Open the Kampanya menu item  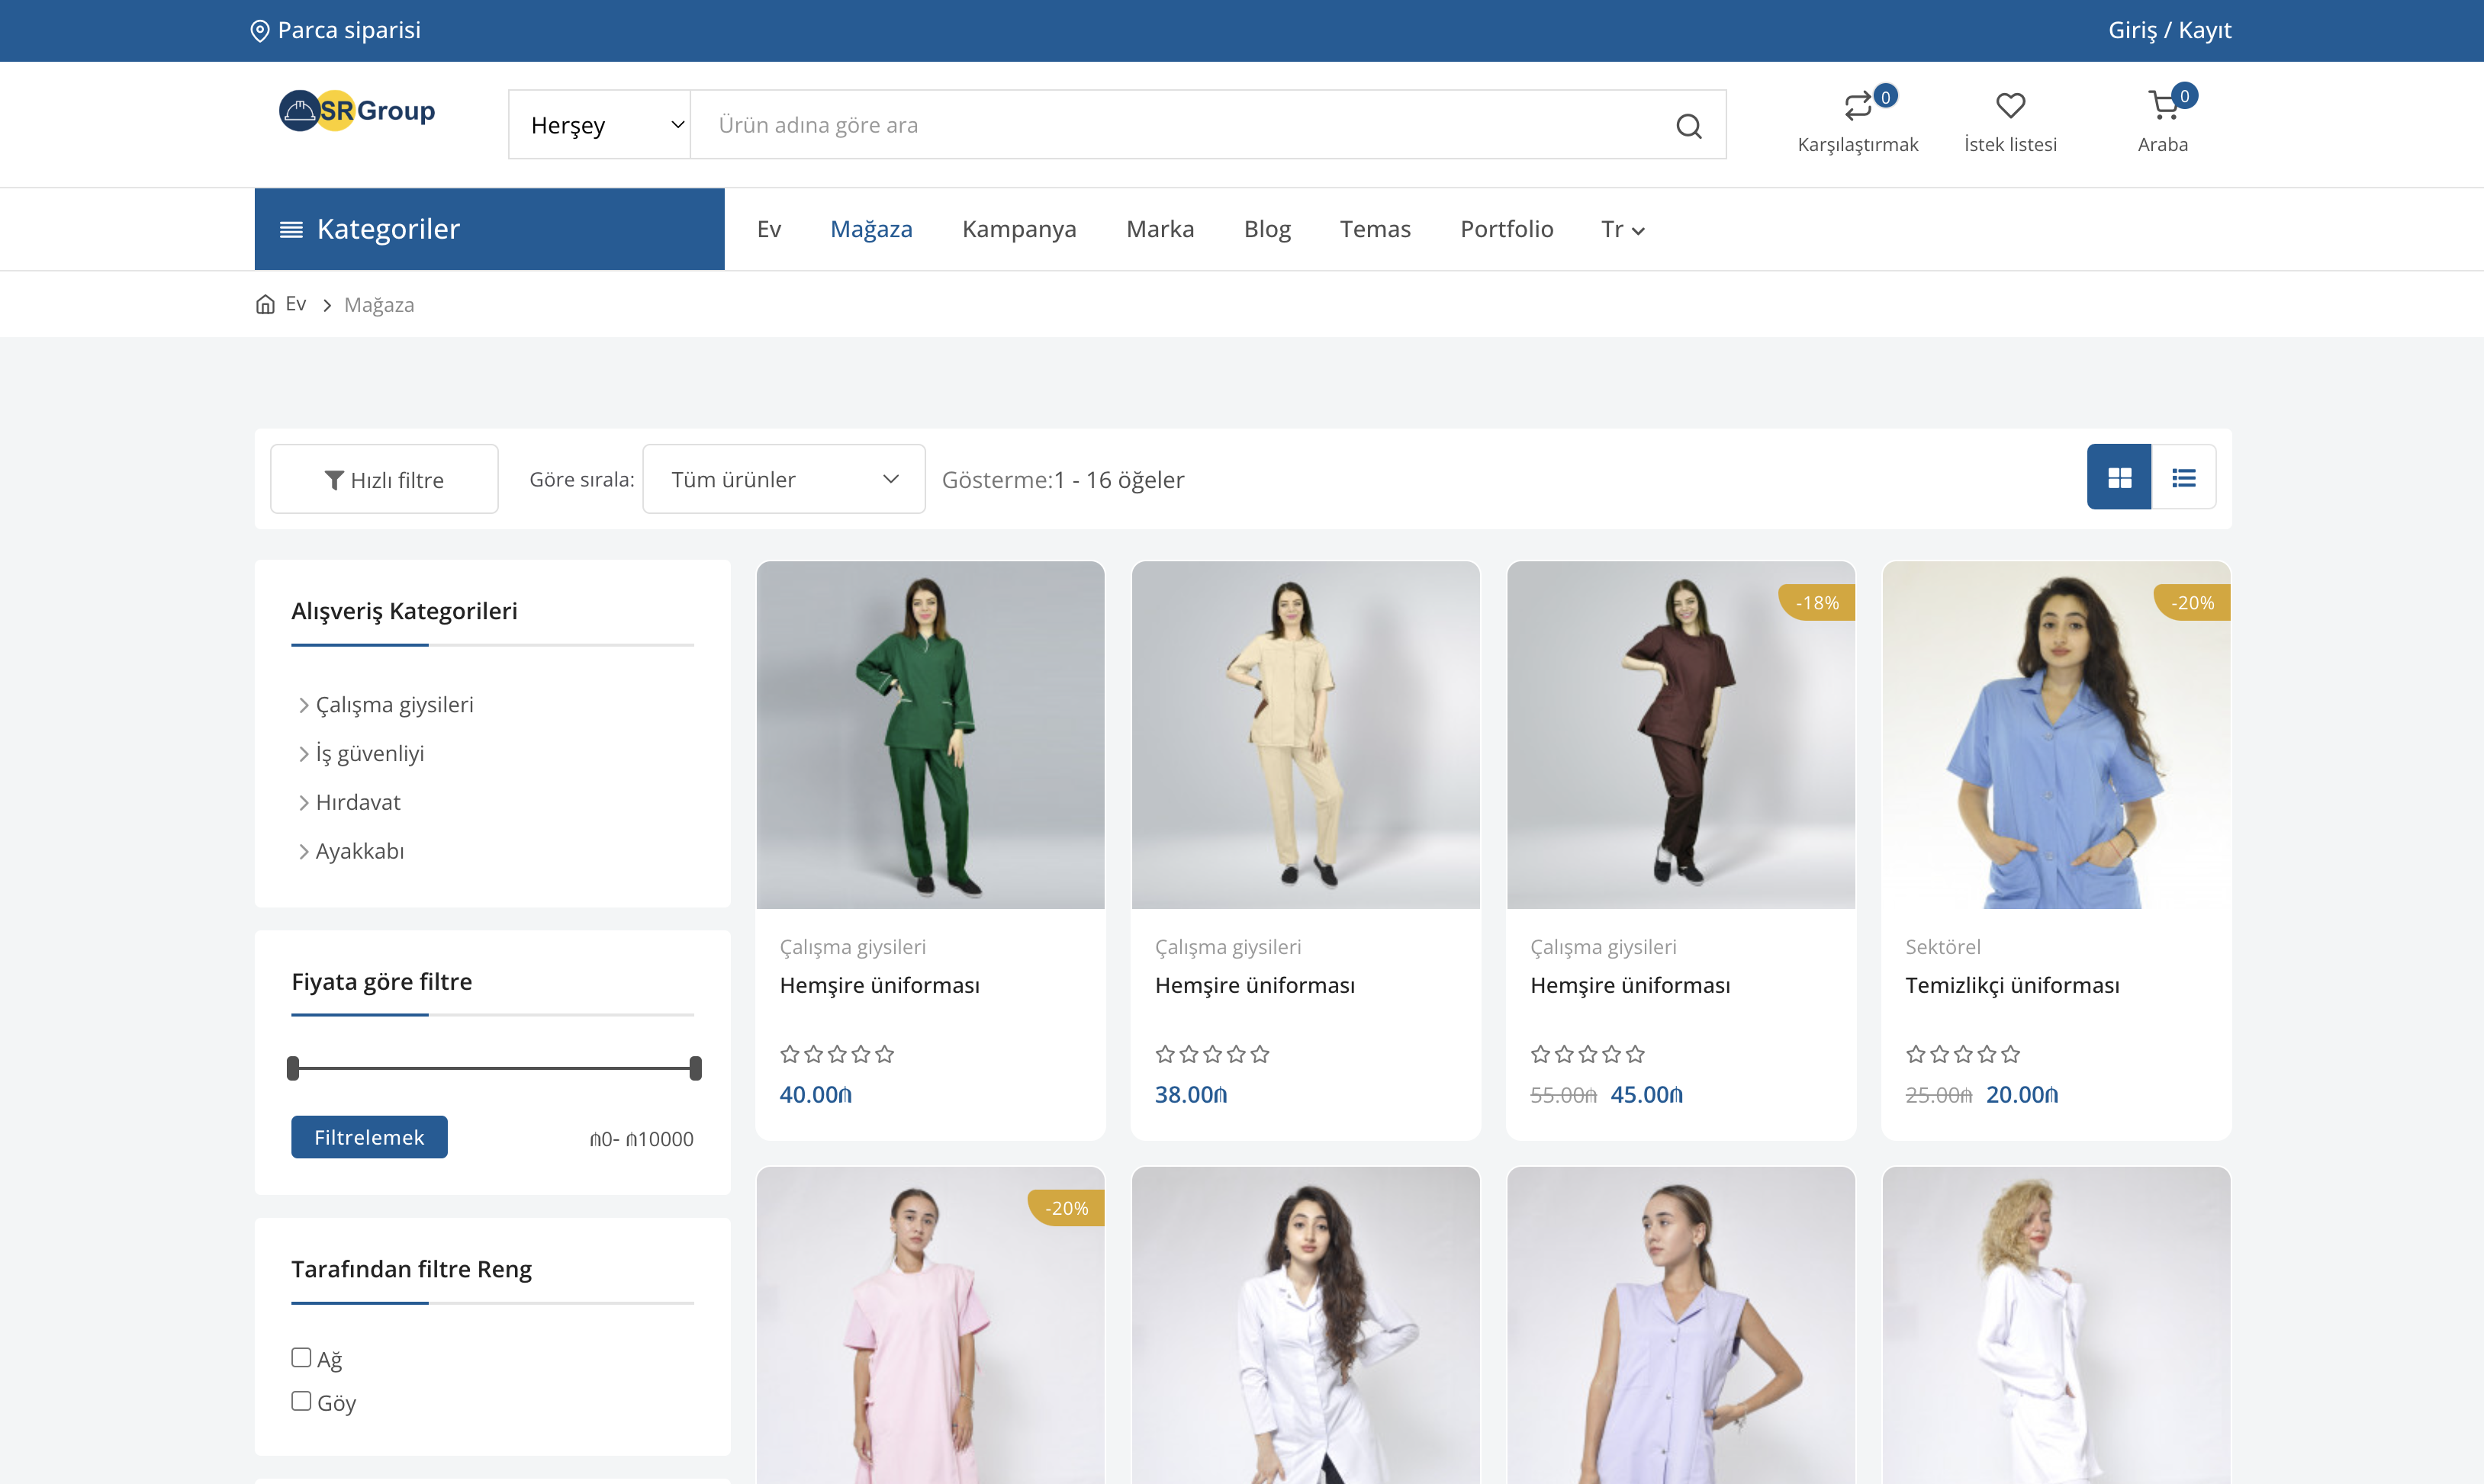click(x=1018, y=229)
